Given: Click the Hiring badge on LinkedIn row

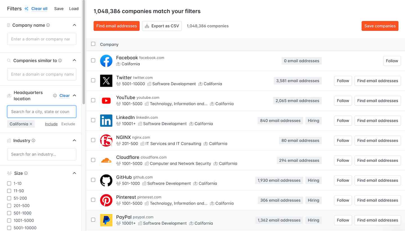Looking at the screenshot, I should click(x=313, y=121).
